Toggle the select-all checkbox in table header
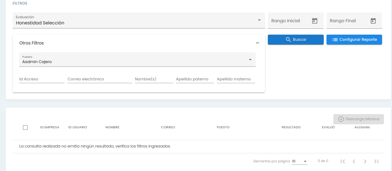Screen dimensions: 392x171 click(25, 127)
